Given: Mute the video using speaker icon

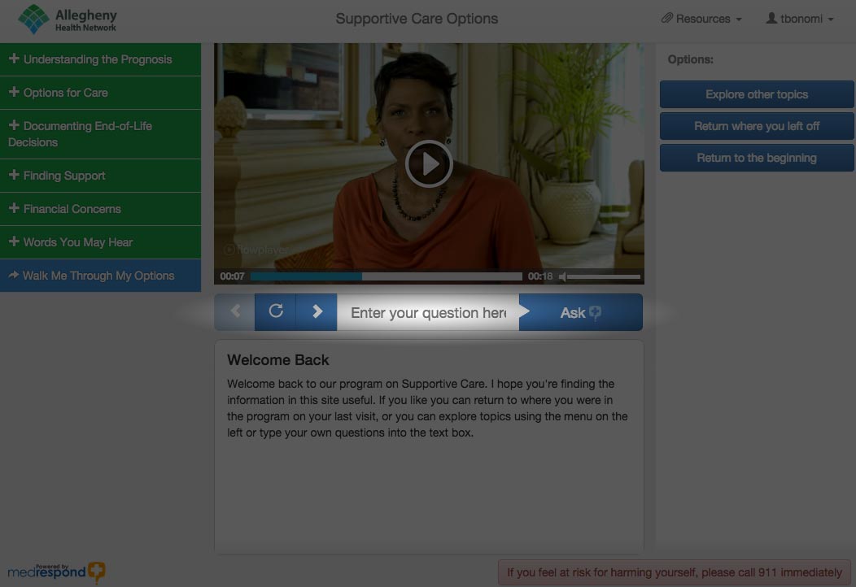Looking at the screenshot, I should click(x=562, y=276).
